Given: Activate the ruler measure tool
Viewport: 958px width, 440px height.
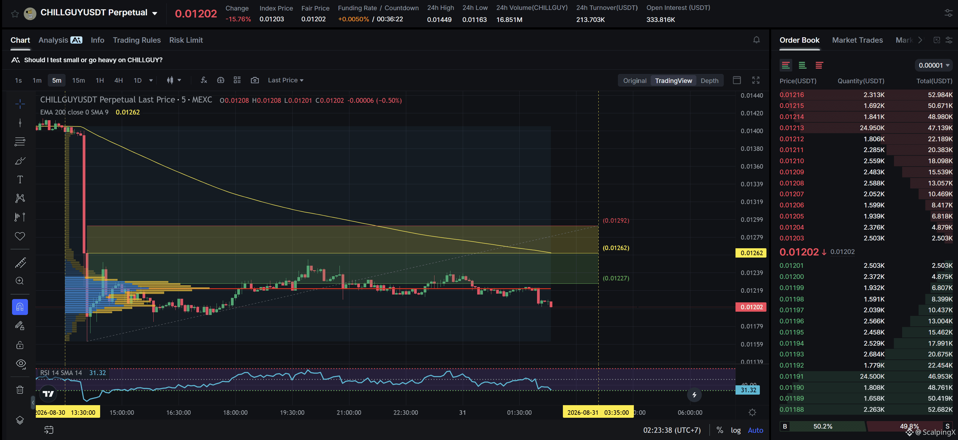Looking at the screenshot, I should (20, 263).
